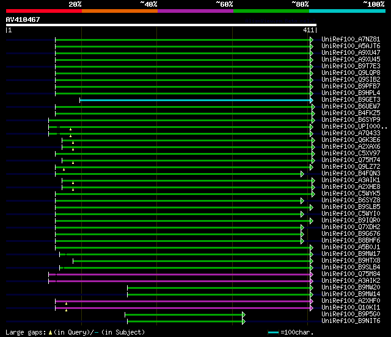Click the UniRef100_B9HPL4 label
The width and height of the screenshot is (391, 337).
click(x=351, y=93)
